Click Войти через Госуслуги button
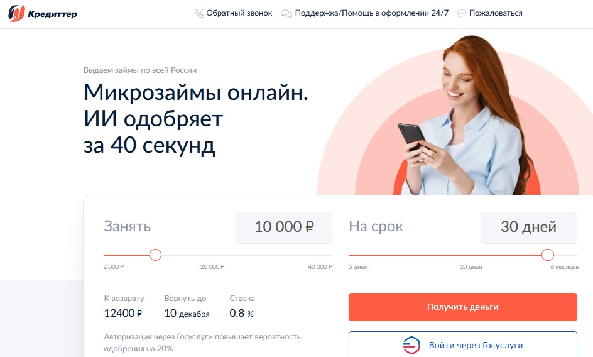 point(463,344)
